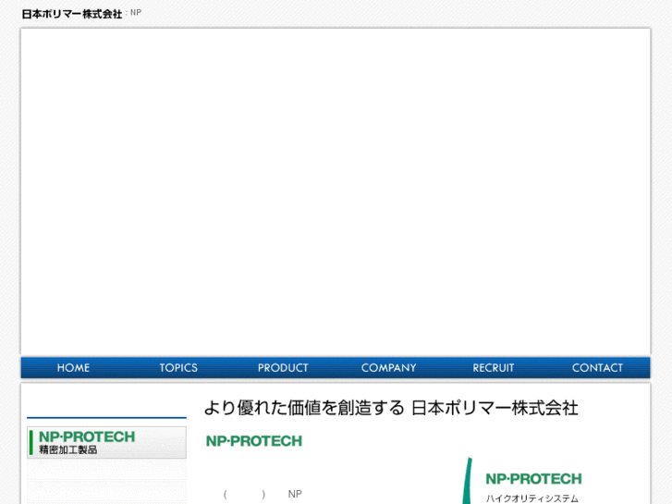
Task: Open the NP·PROTECH 精密加工製品 sidebar banner
Action: coord(106,442)
